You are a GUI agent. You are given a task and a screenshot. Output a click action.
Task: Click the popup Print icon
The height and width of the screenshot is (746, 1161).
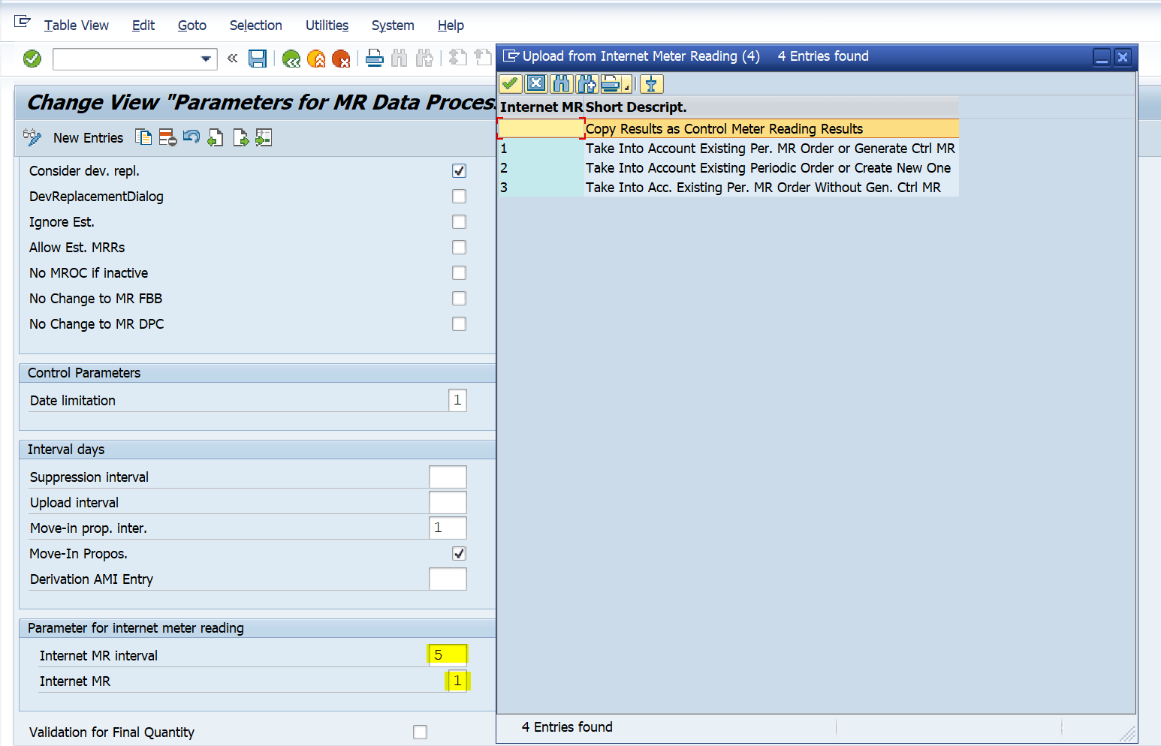coord(611,83)
